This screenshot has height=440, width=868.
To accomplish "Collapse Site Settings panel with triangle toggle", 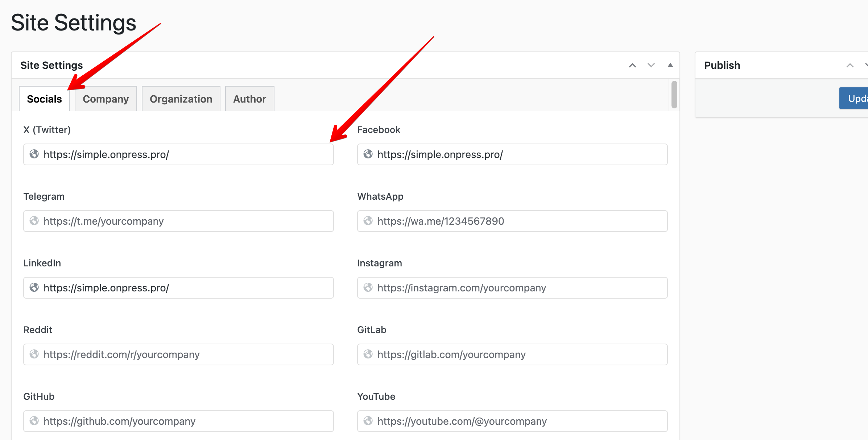I will [670, 65].
